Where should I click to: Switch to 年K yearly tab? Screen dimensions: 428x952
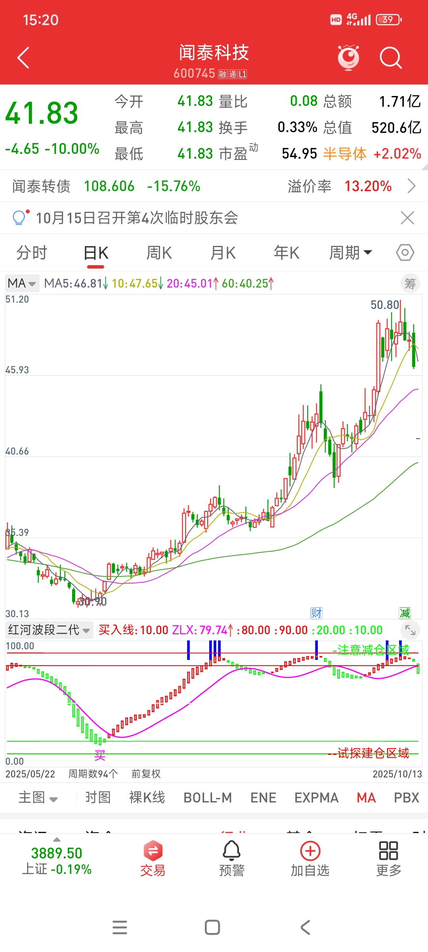(287, 253)
